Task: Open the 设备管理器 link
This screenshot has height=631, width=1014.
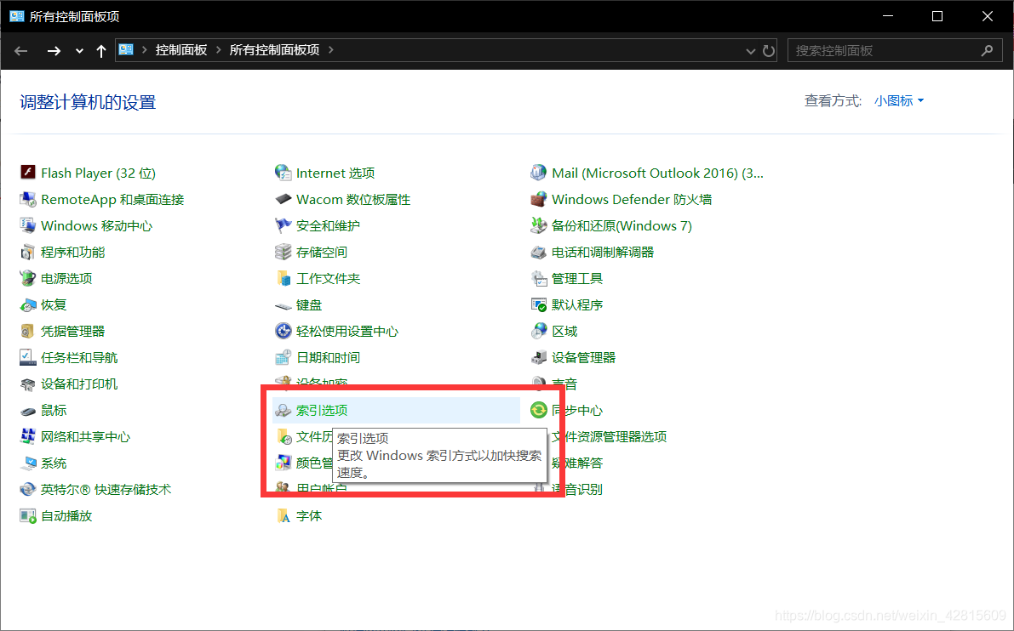Action: [x=583, y=357]
